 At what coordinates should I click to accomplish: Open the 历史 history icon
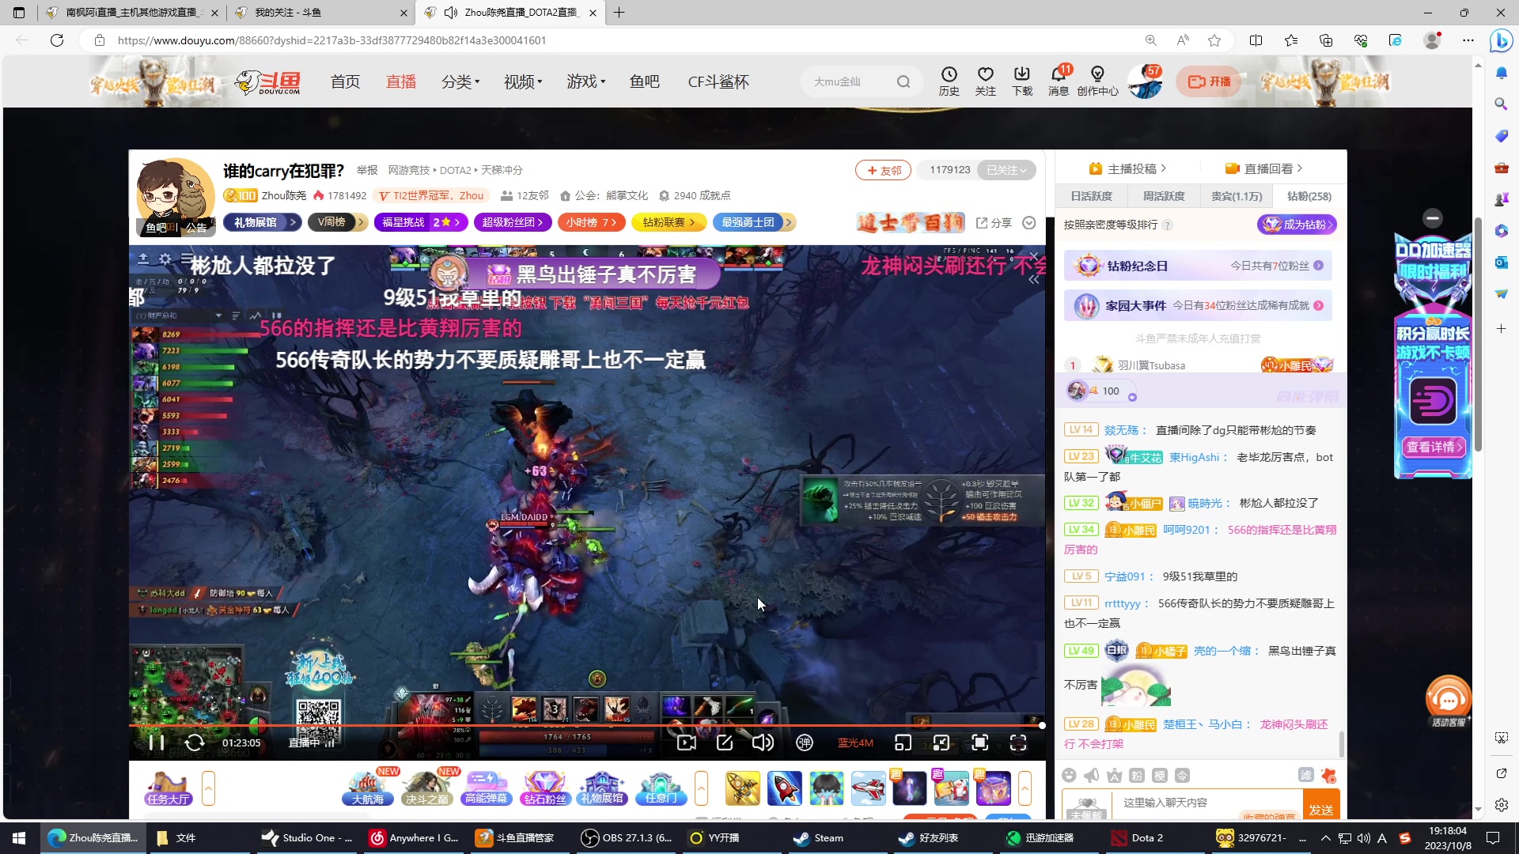click(949, 81)
